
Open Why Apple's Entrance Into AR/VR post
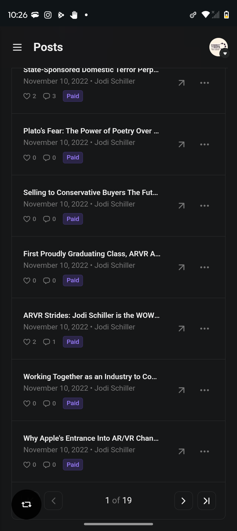pos(91,438)
